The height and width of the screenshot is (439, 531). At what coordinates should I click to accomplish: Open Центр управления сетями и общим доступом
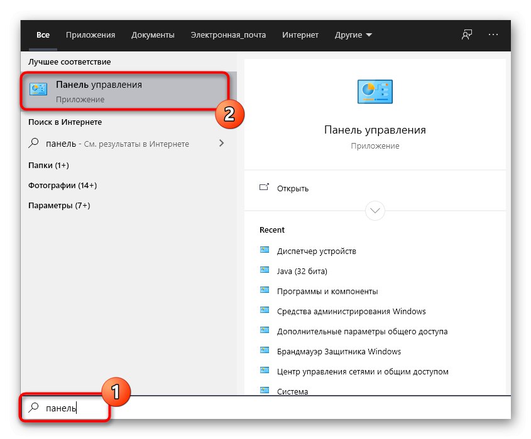[x=363, y=371]
